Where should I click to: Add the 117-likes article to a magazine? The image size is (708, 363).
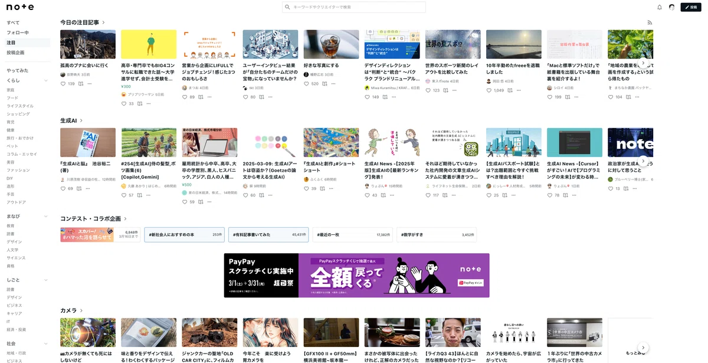pyautogui.click(x=445, y=195)
